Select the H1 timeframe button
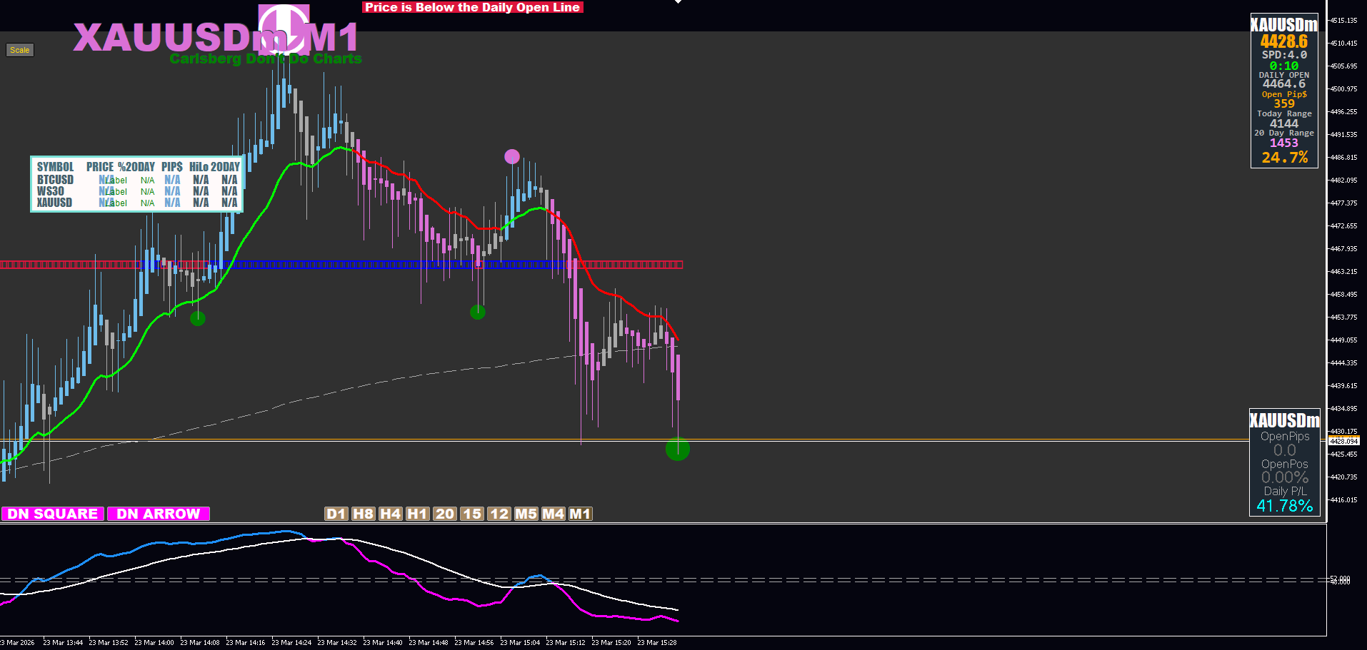The image size is (1367, 650). point(418,514)
